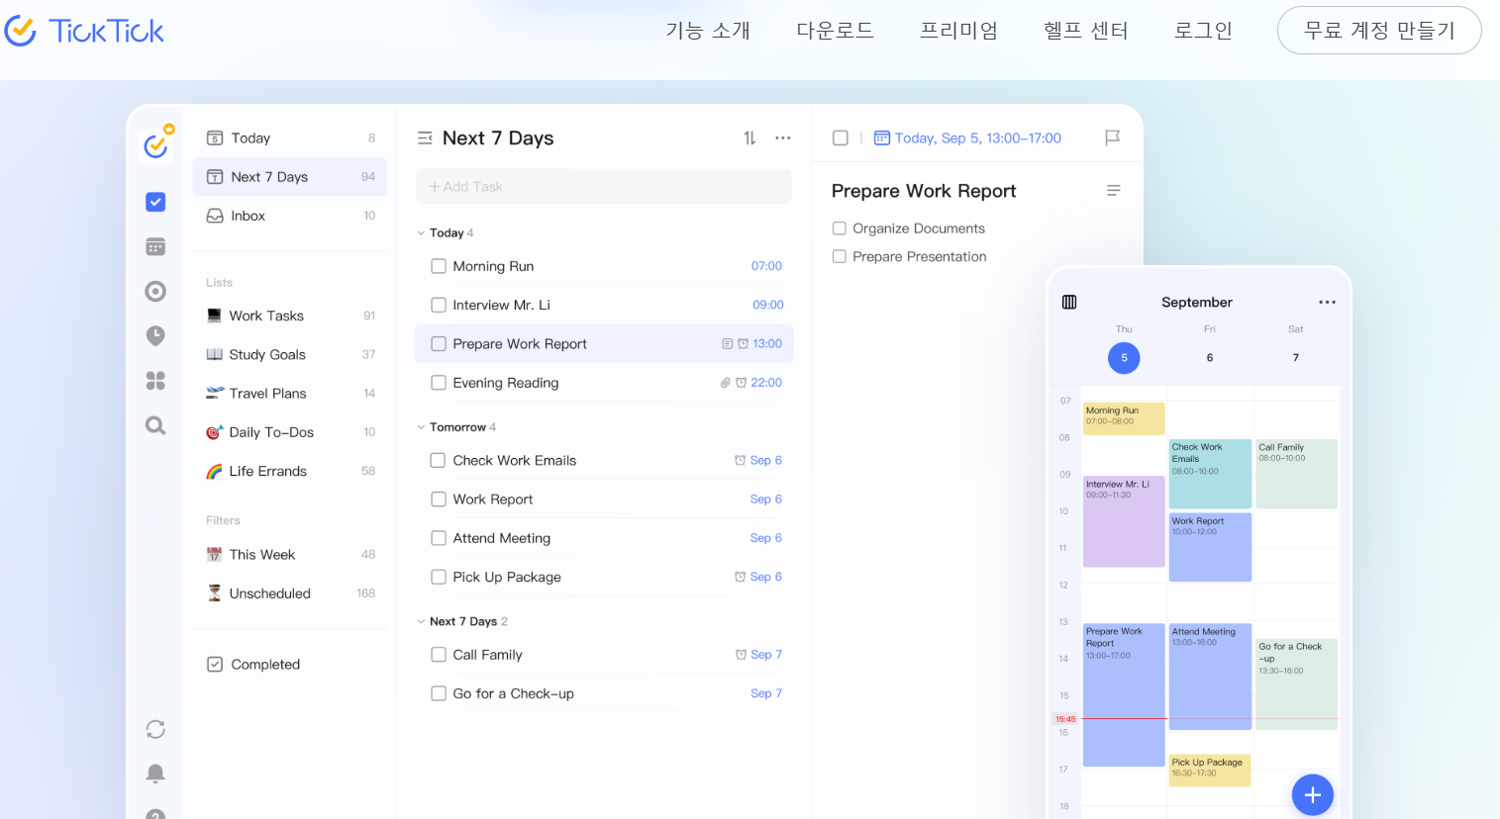Select the Inbox list
This screenshot has width=1500, height=819.
coord(248,216)
